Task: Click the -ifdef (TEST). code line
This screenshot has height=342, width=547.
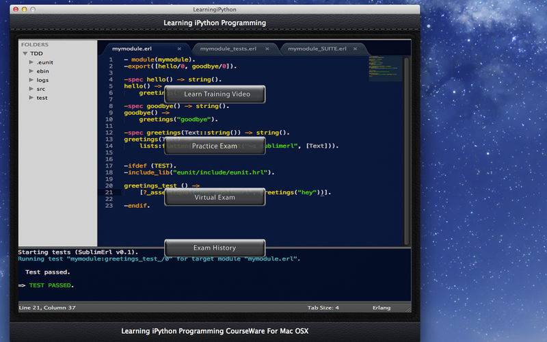Action: (150, 166)
